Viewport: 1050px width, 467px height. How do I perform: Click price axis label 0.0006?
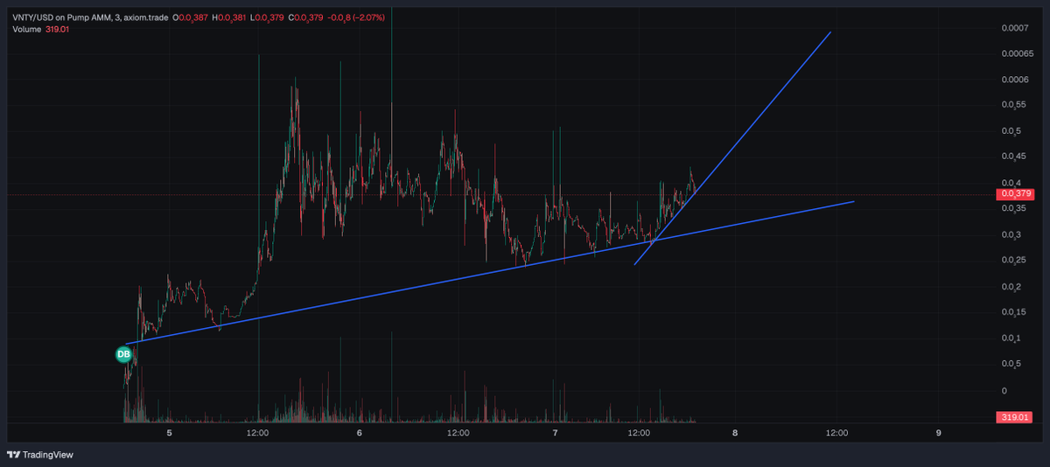(x=1013, y=80)
